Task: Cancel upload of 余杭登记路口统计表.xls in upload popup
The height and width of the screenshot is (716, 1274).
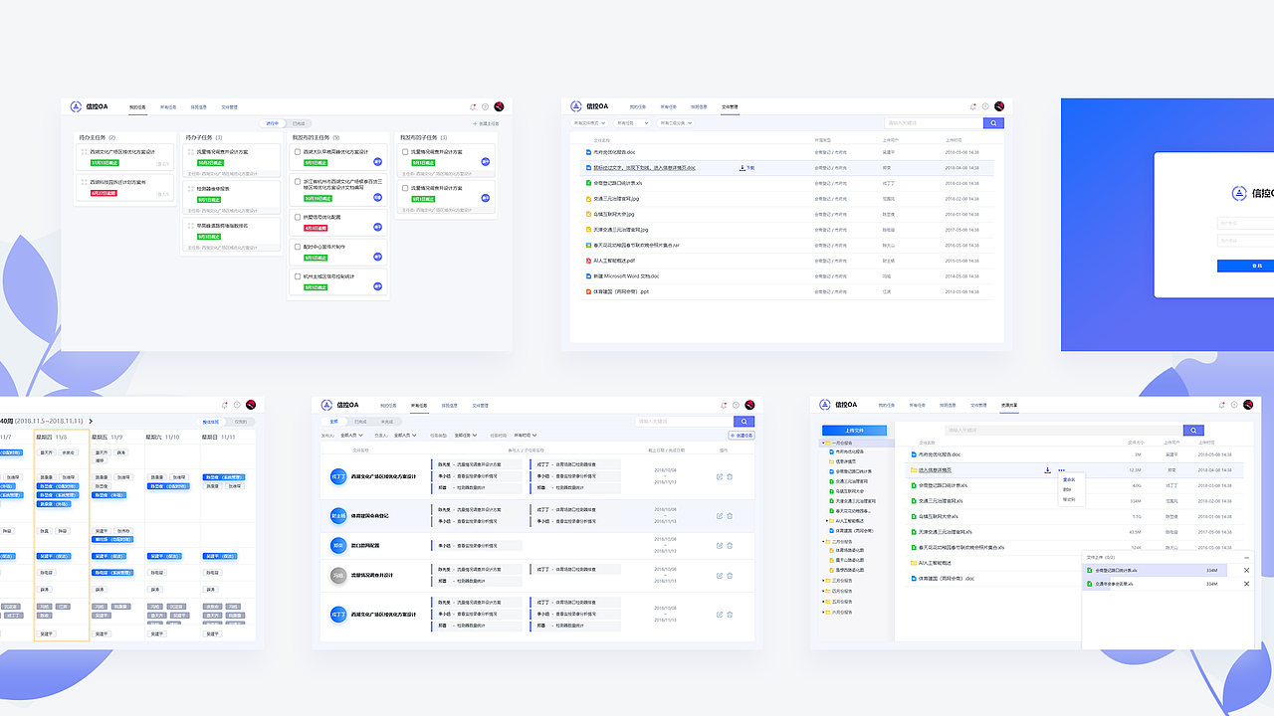Action: [1247, 570]
